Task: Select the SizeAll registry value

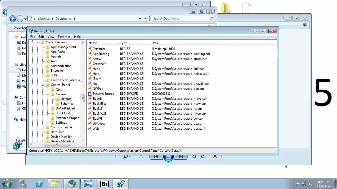Action: click(x=97, y=99)
